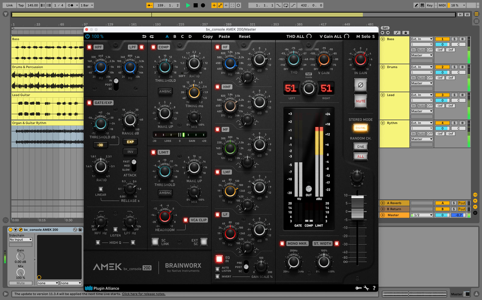
Task: Click the V Gain ALL knob icon
Action: coord(347,36)
